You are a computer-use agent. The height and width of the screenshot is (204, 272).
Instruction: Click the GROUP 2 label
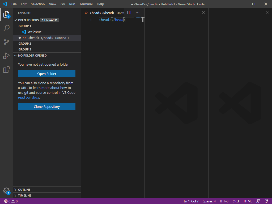pos(25,44)
